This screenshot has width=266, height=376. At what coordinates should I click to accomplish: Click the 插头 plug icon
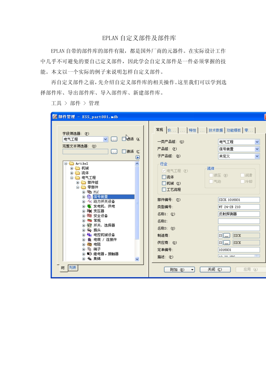(x=89, y=230)
